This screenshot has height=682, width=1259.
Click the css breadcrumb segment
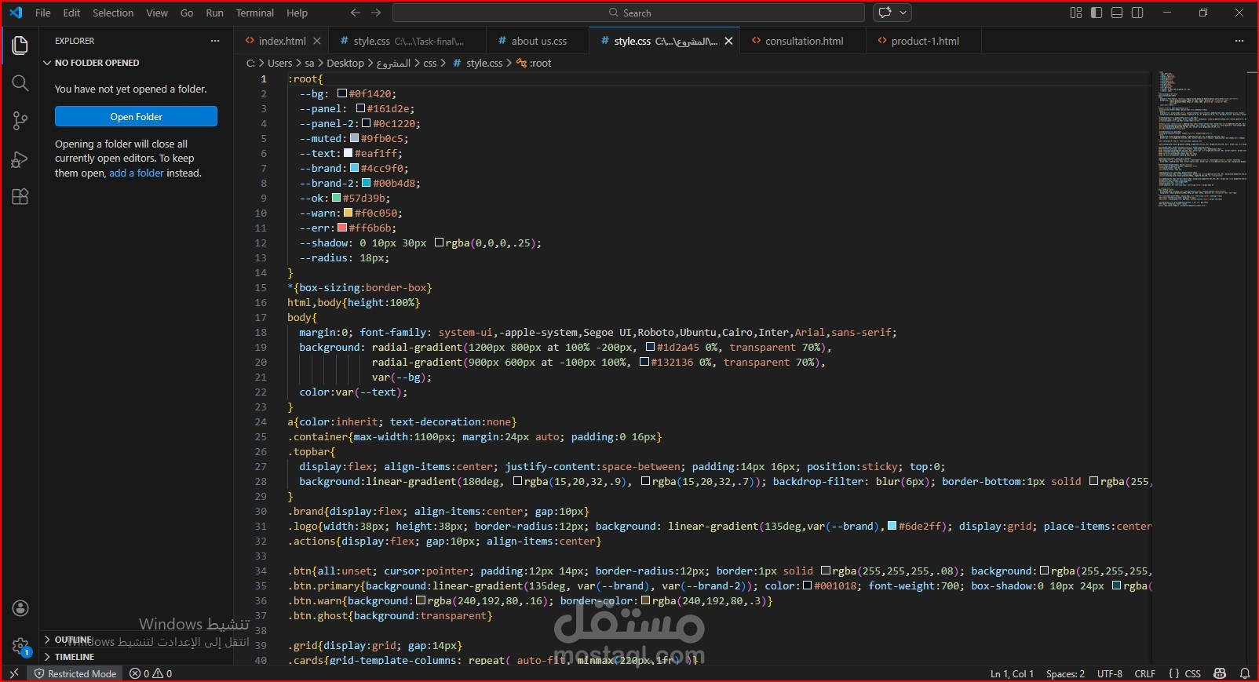click(429, 63)
